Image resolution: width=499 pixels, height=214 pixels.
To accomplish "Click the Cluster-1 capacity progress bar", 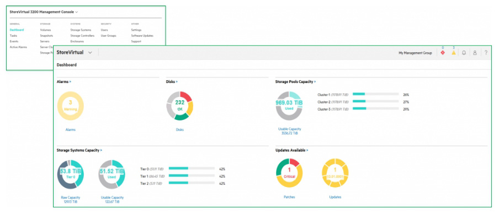I will [x=375, y=94].
